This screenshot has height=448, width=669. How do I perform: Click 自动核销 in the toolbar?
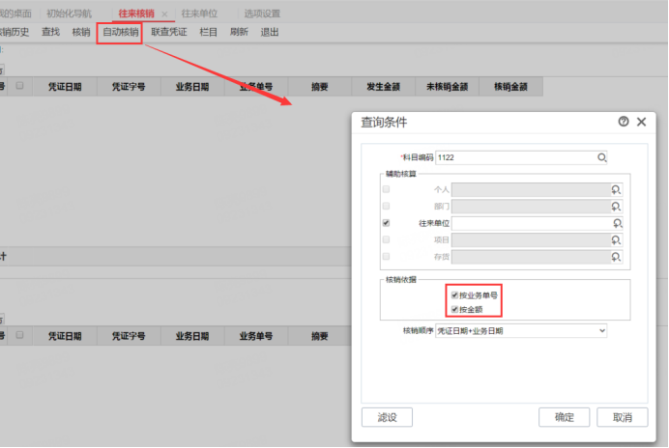click(x=120, y=32)
